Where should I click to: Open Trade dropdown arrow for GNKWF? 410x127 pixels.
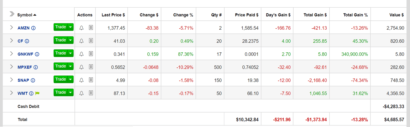coord(70,53)
